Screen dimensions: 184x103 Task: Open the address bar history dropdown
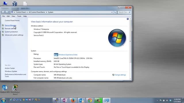[x=112, y=12]
